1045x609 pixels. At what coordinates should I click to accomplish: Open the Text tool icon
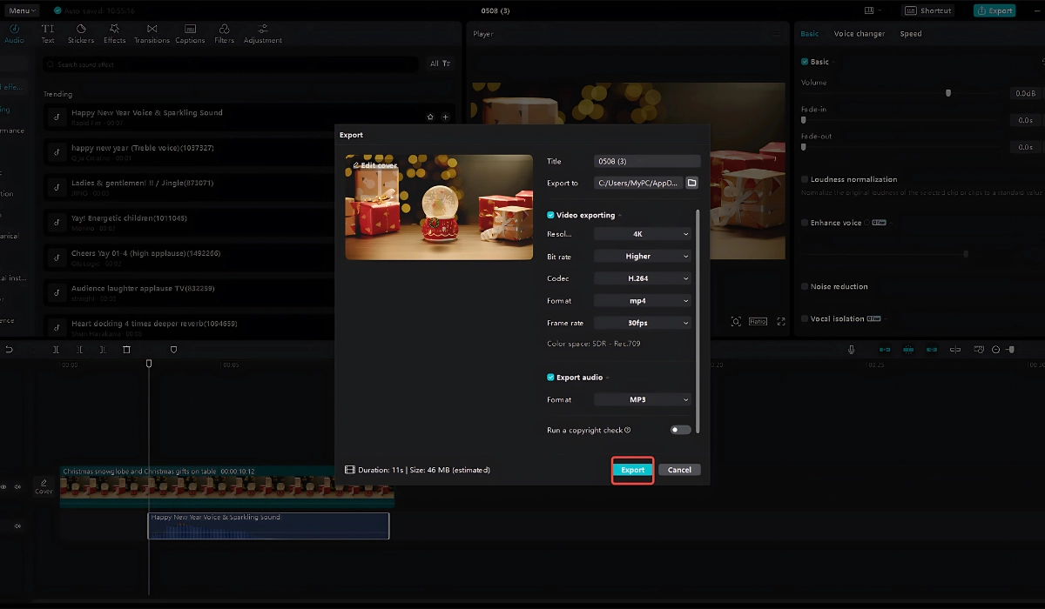click(x=48, y=34)
